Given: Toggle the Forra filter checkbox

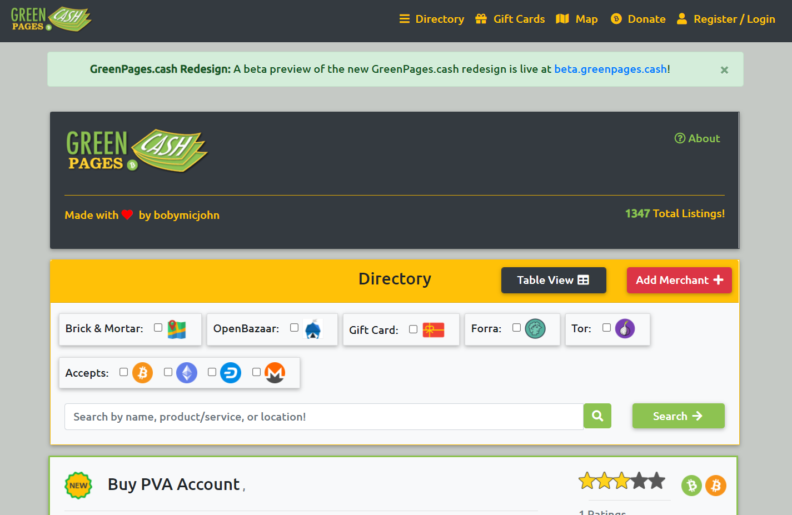Looking at the screenshot, I should [x=516, y=328].
